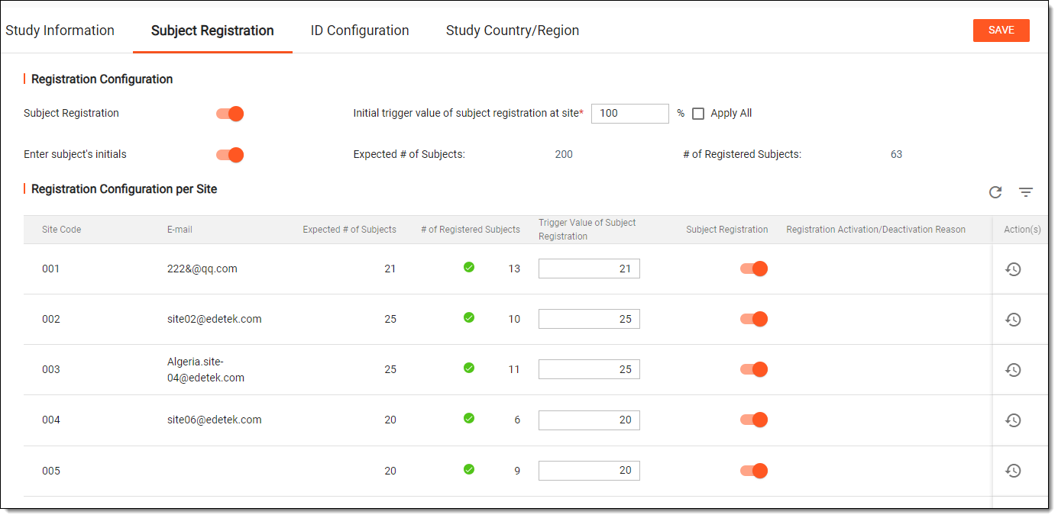Open the filter icon above the site table
Image resolution: width=1058 pixels, height=518 pixels.
(1026, 192)
